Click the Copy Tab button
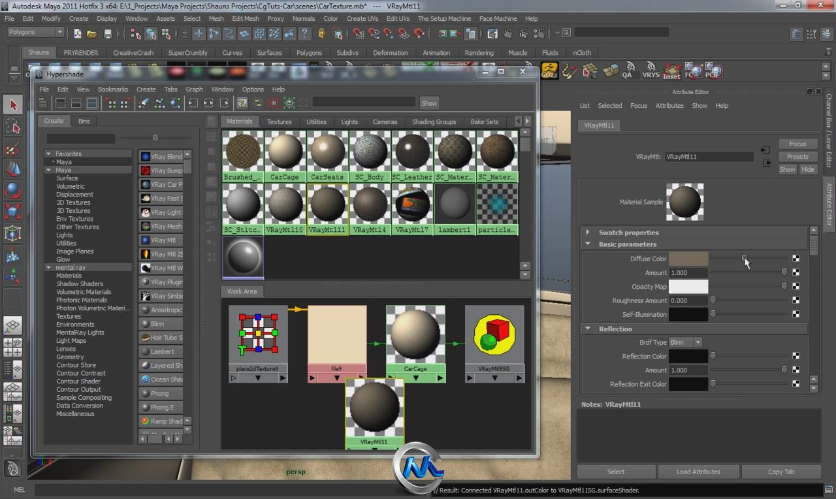 click(780, 472)
